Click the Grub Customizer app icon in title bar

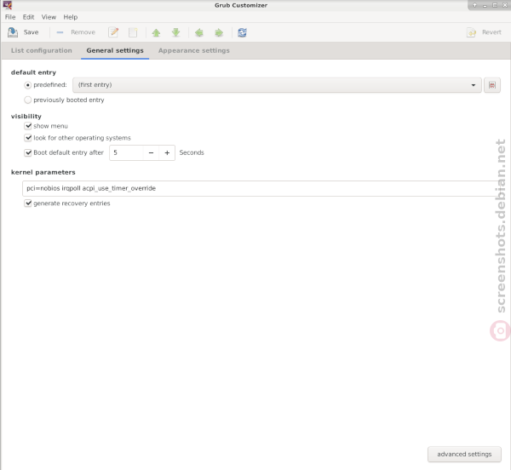[7, 5]
